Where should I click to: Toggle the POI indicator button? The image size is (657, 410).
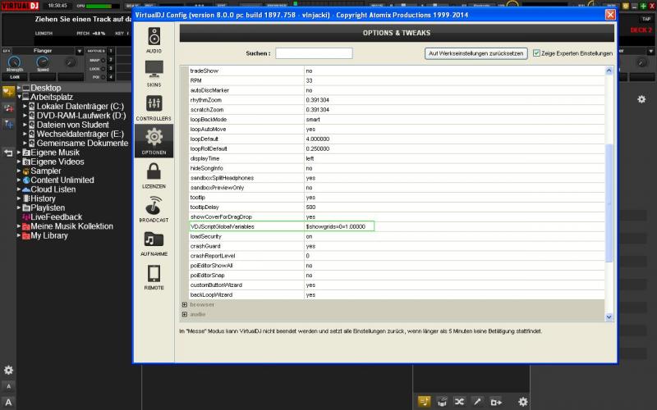(x=103, y=77)
